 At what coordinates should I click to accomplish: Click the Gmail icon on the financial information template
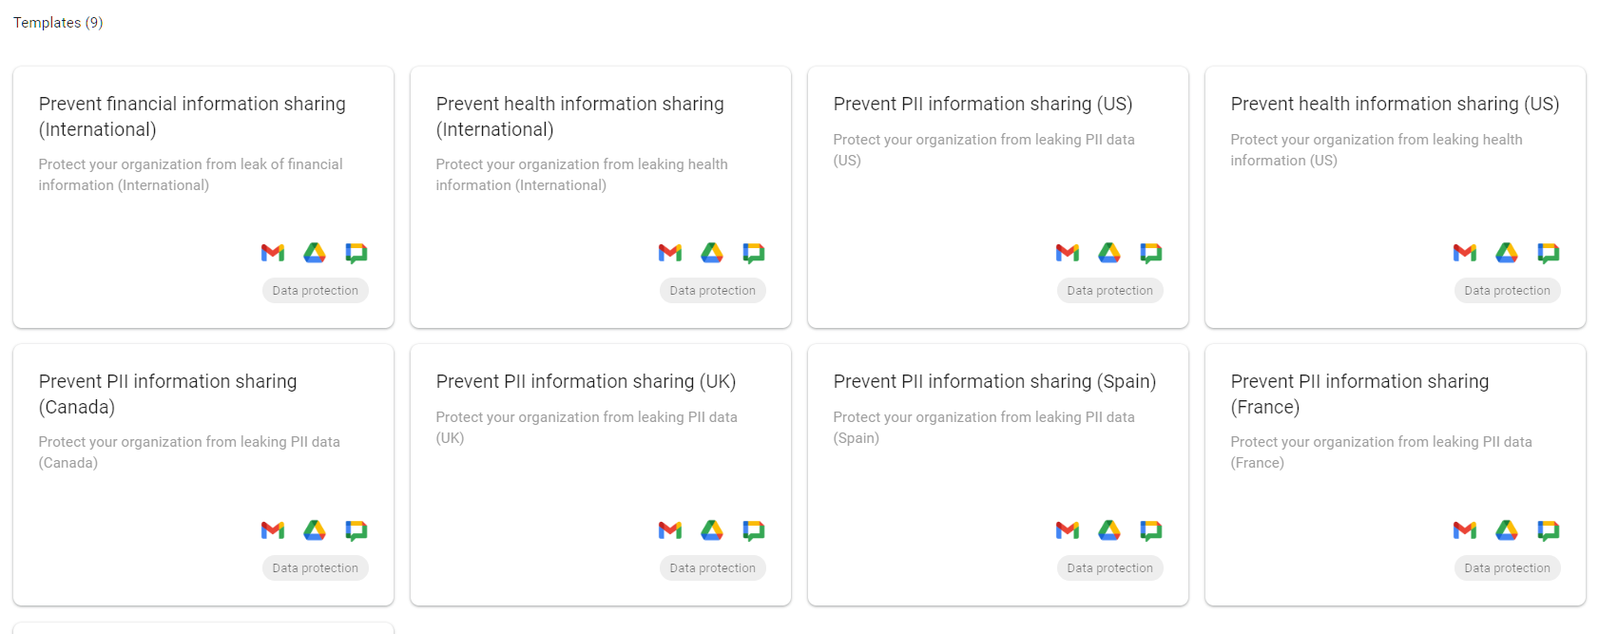pos(273,252)
